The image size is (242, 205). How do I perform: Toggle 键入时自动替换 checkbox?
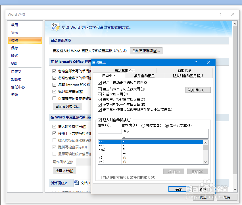100,120
